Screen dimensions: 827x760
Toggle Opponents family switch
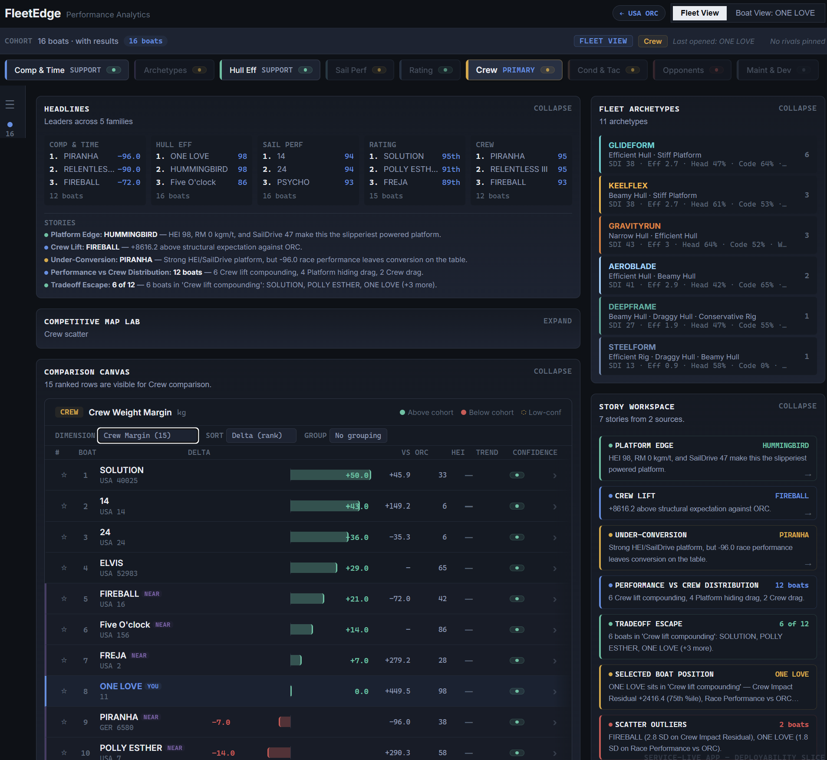point(716,70)
